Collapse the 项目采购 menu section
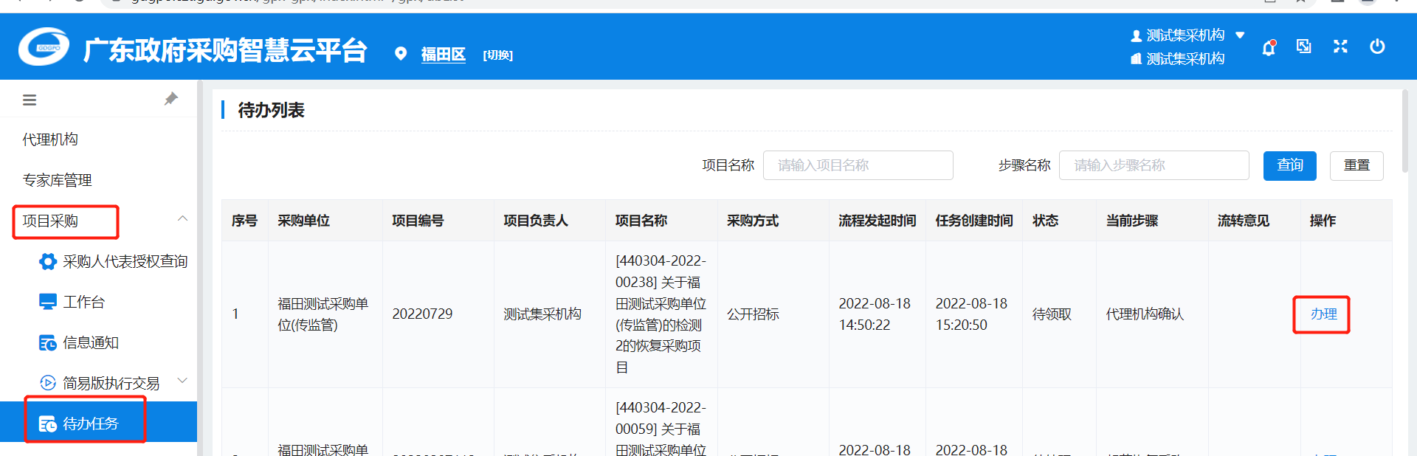 coord(182,219)
